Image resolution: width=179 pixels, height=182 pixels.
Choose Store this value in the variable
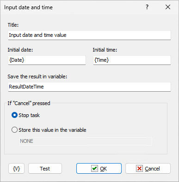coord(14,130)
